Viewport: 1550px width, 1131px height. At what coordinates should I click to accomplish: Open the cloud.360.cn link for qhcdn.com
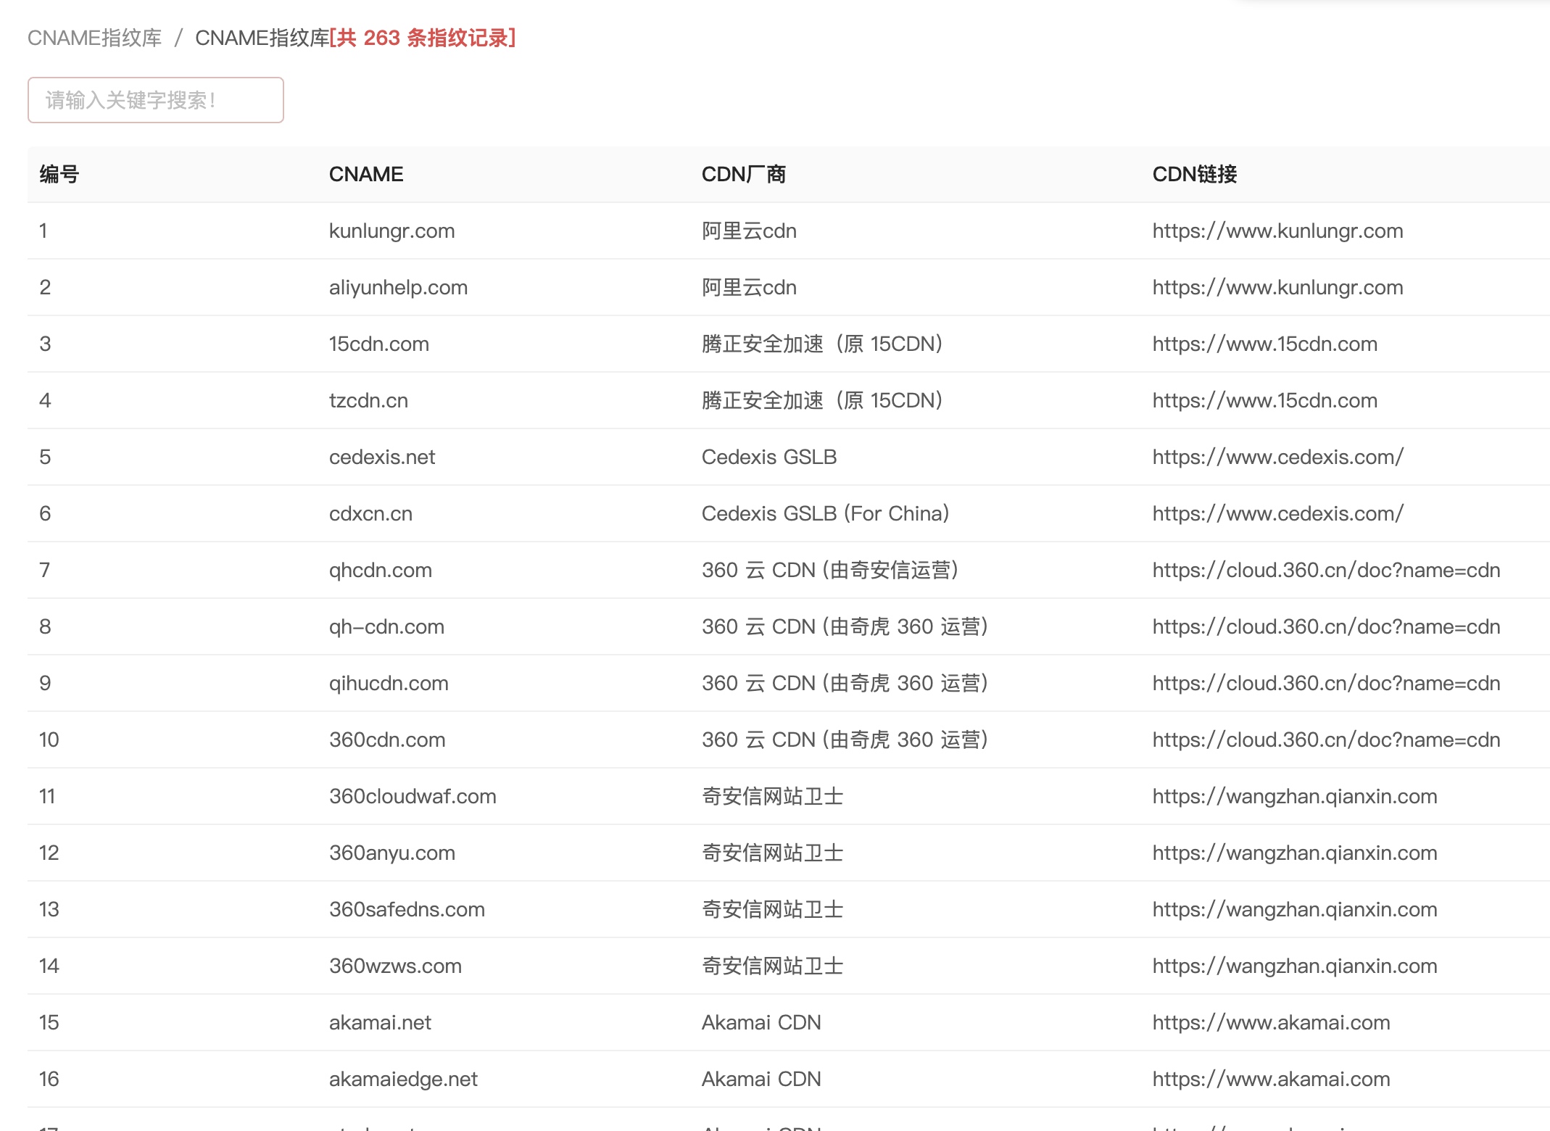coord(1326,570)
